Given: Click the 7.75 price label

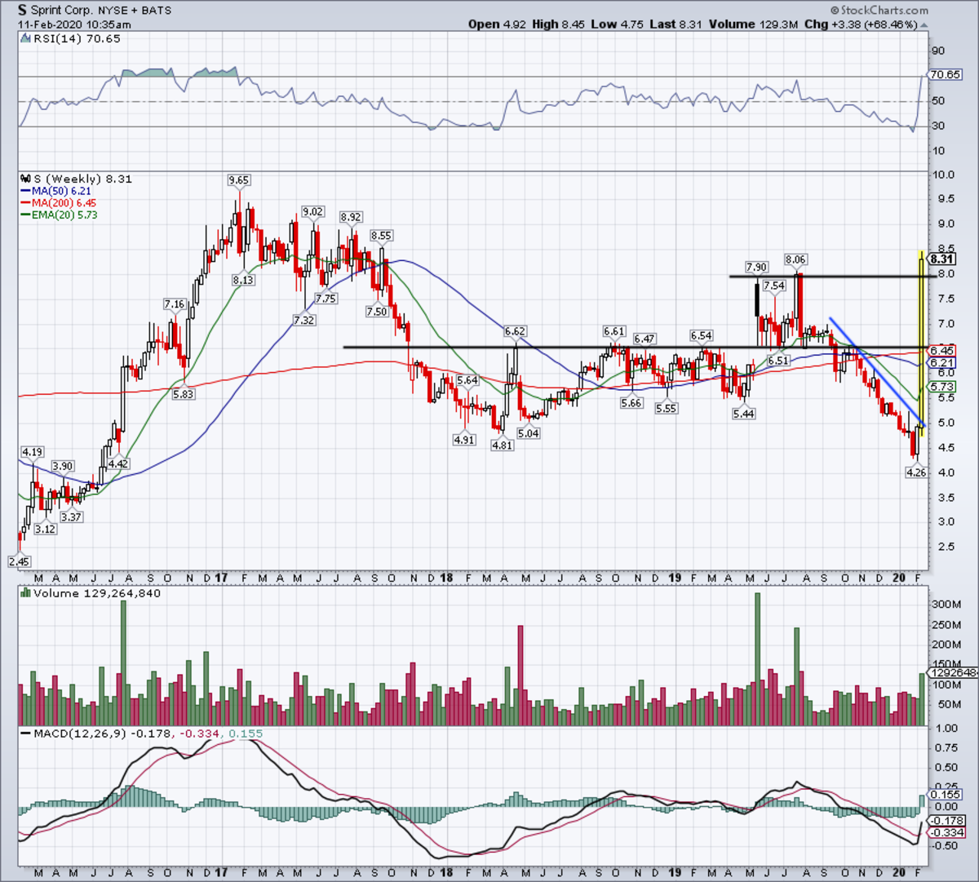Looking at the screenshot, I should (x=326, y=299).
